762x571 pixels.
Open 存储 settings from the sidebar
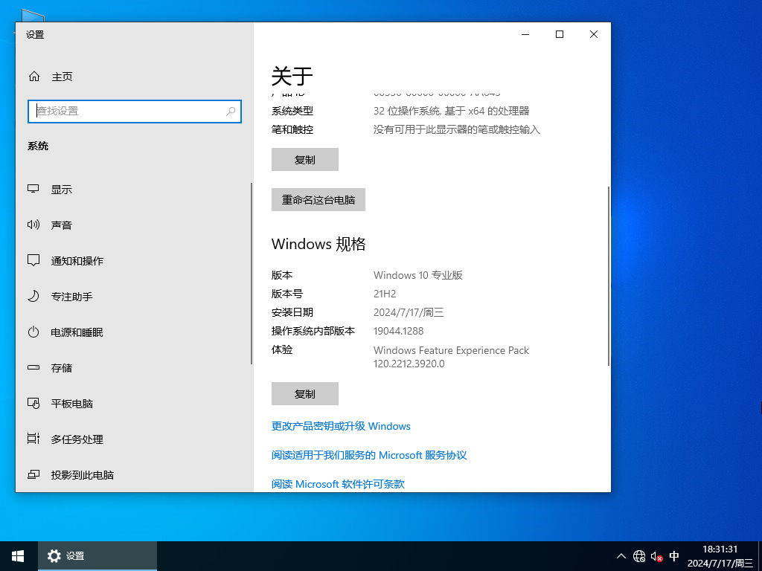point(60,368)
